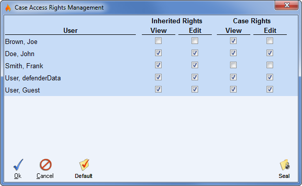Uncheck Brown, Joe Case Rights View
Image resolution: width=302 pixels, height=186 pixels.
pyautogui.click(x=233, y=41)
